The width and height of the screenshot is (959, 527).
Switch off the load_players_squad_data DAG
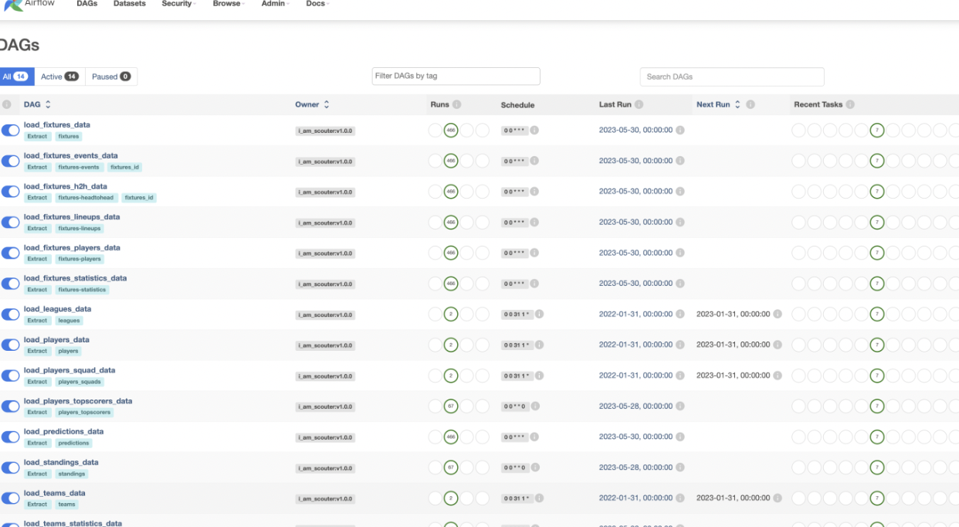pyautogui.click(x=10, y=376)
